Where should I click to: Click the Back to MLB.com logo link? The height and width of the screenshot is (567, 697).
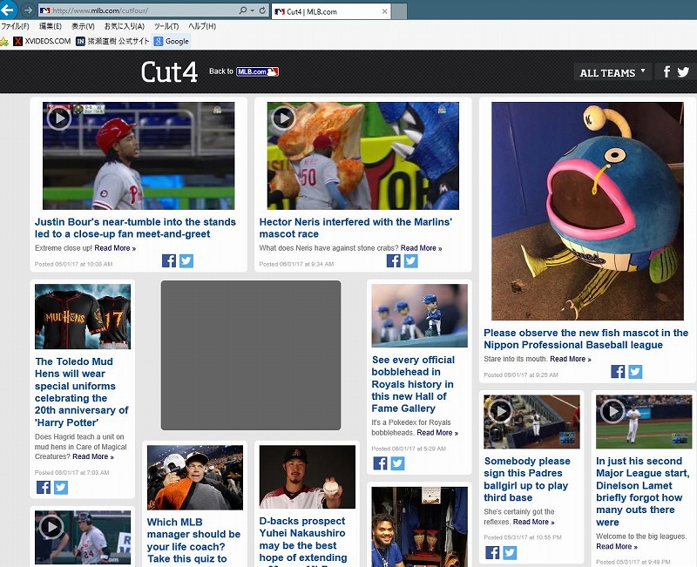[257, 71]
